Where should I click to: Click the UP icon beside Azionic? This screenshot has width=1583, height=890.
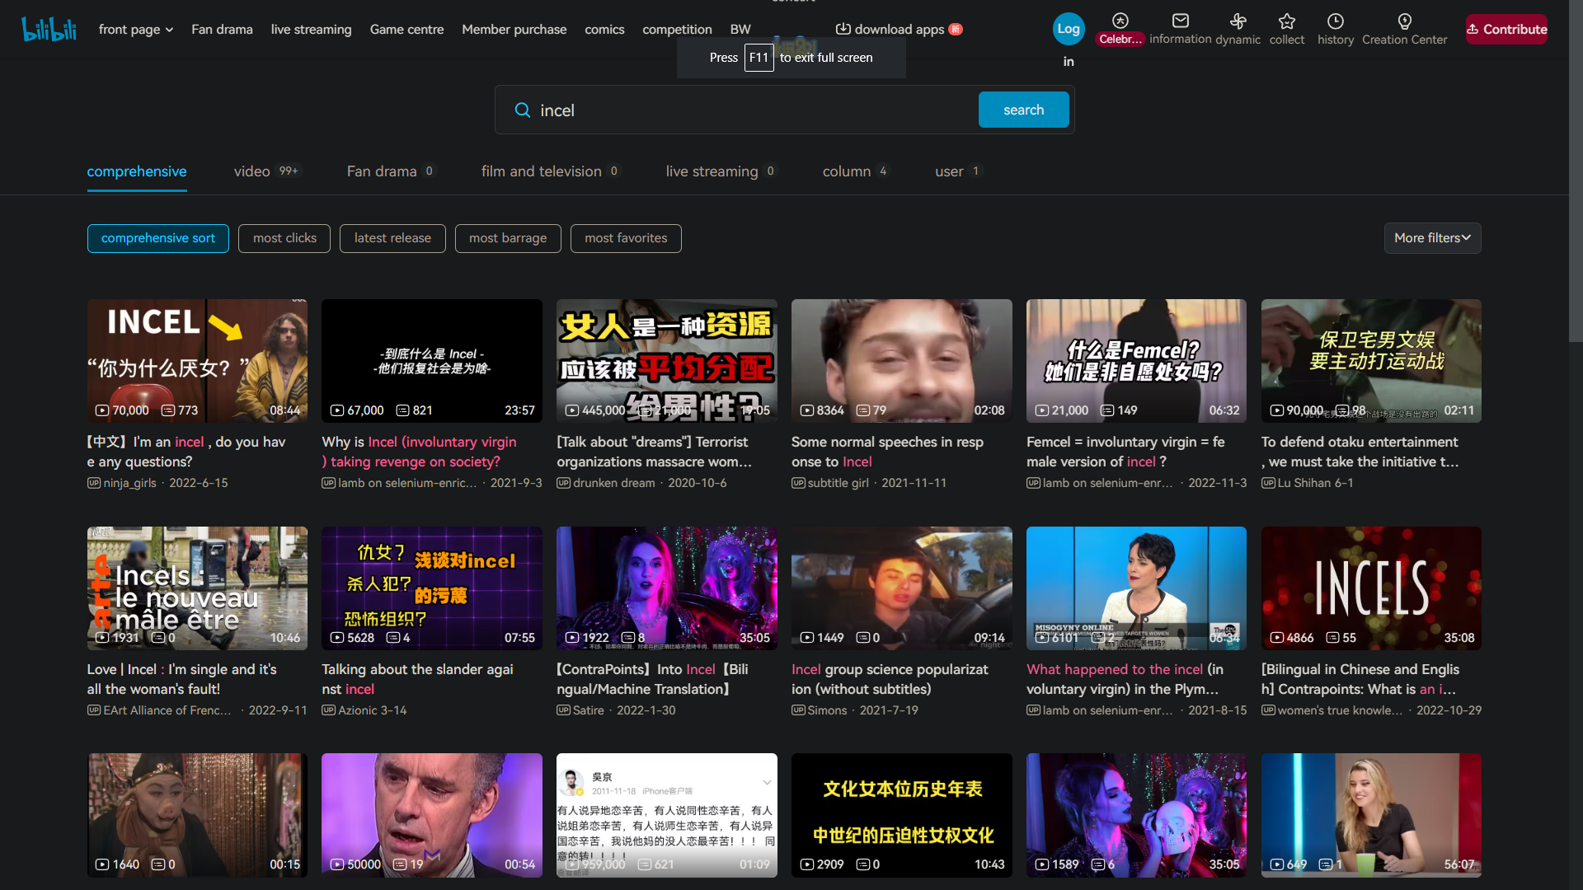pos(328,710)
